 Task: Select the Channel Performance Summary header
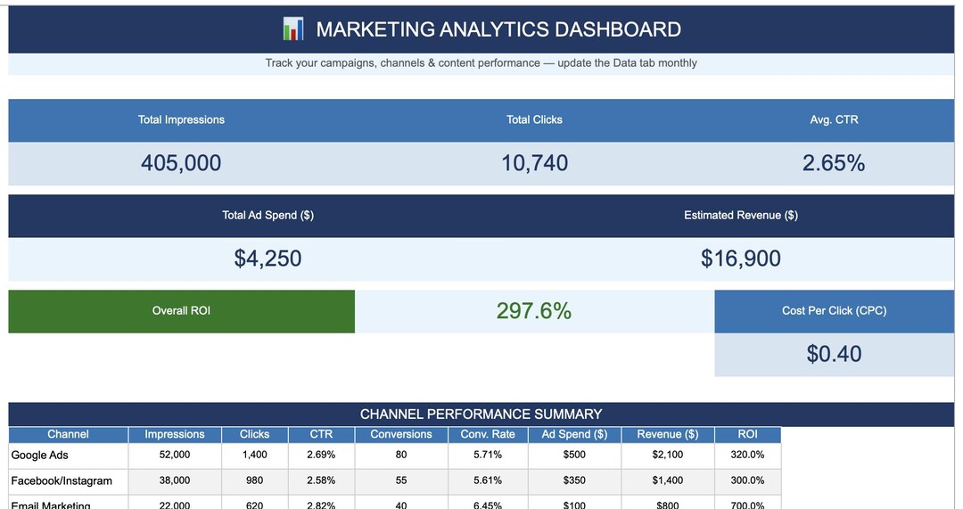coord(481,414)
